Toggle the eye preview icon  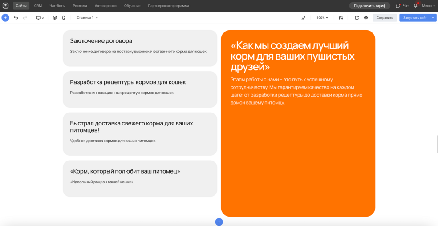tap(365, 18)
